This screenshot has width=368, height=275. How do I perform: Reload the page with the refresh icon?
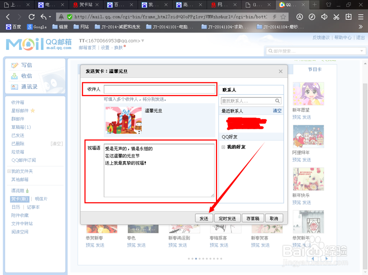coord(31,17)
